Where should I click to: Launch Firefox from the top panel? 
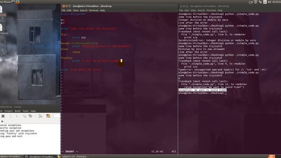[18, 2]
